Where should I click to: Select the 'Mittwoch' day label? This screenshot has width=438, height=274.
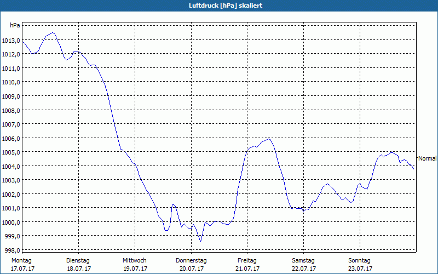pyautogui.click(x=135, y=261)
